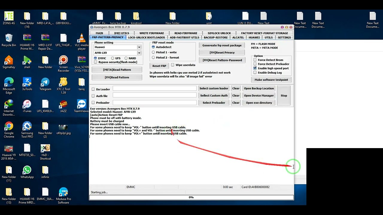This screenshot has height=215, width=383.
Task: Expand the Huawei brand dropdown
Action: [x=139, y=47]
